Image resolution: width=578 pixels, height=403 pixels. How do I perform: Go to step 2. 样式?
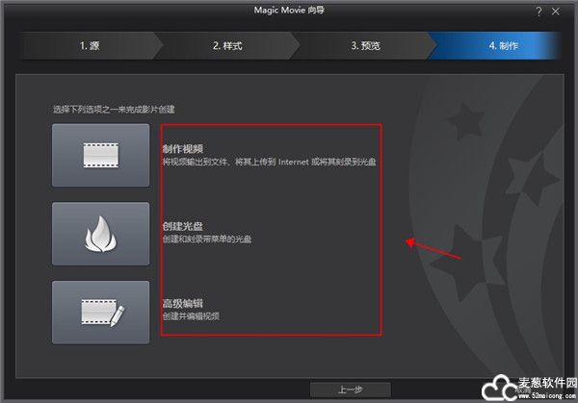(x=227, y=45)
